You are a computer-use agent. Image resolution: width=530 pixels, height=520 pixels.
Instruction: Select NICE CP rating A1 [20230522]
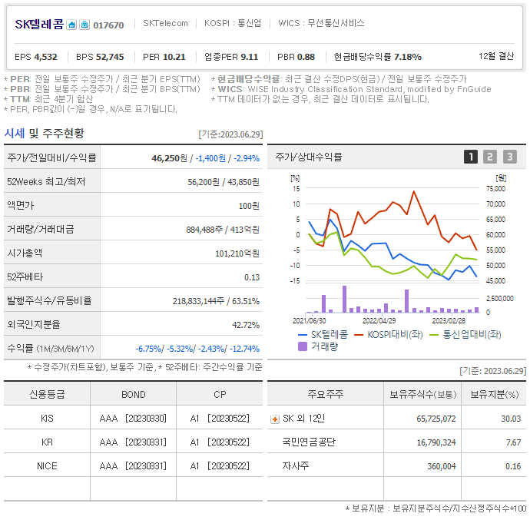point(220,466)
